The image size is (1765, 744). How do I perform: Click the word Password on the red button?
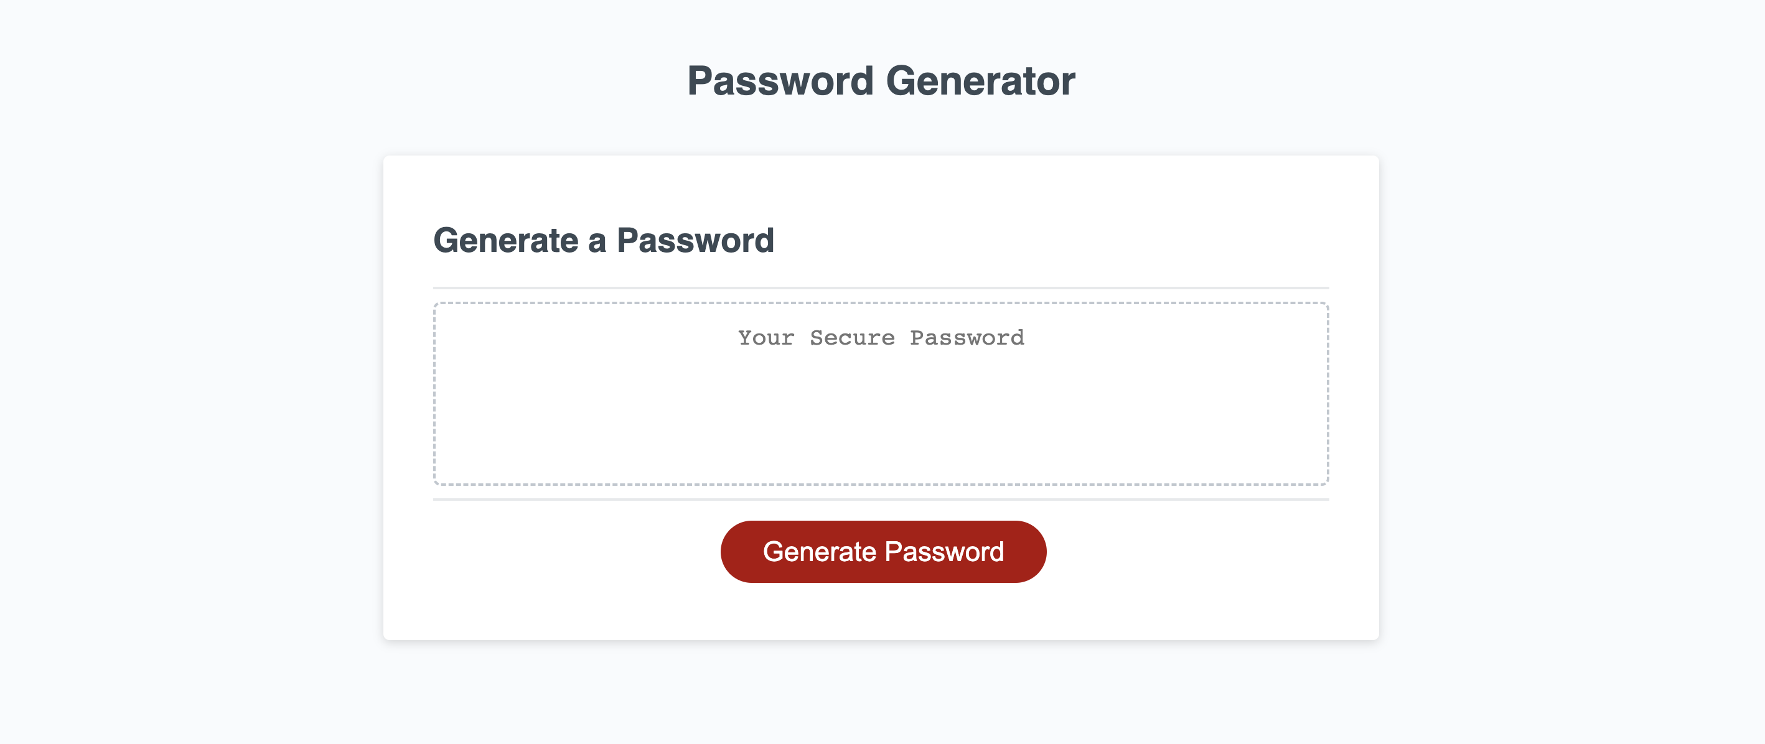(944, 552)
